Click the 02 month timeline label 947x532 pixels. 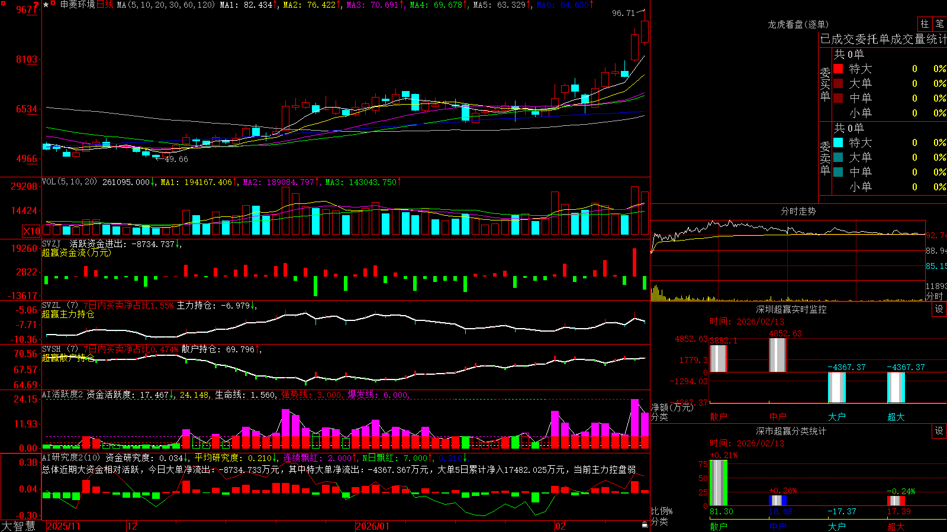[561, 526]
